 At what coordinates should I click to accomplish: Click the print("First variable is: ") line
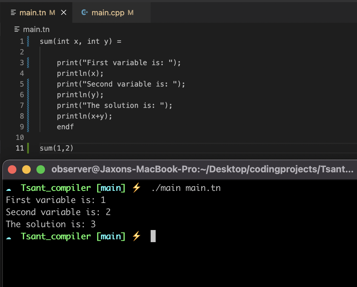coord(119,63)
